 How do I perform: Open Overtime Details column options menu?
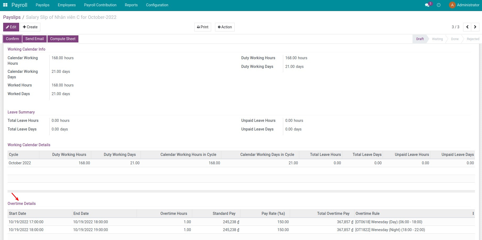tap(473, 214)
